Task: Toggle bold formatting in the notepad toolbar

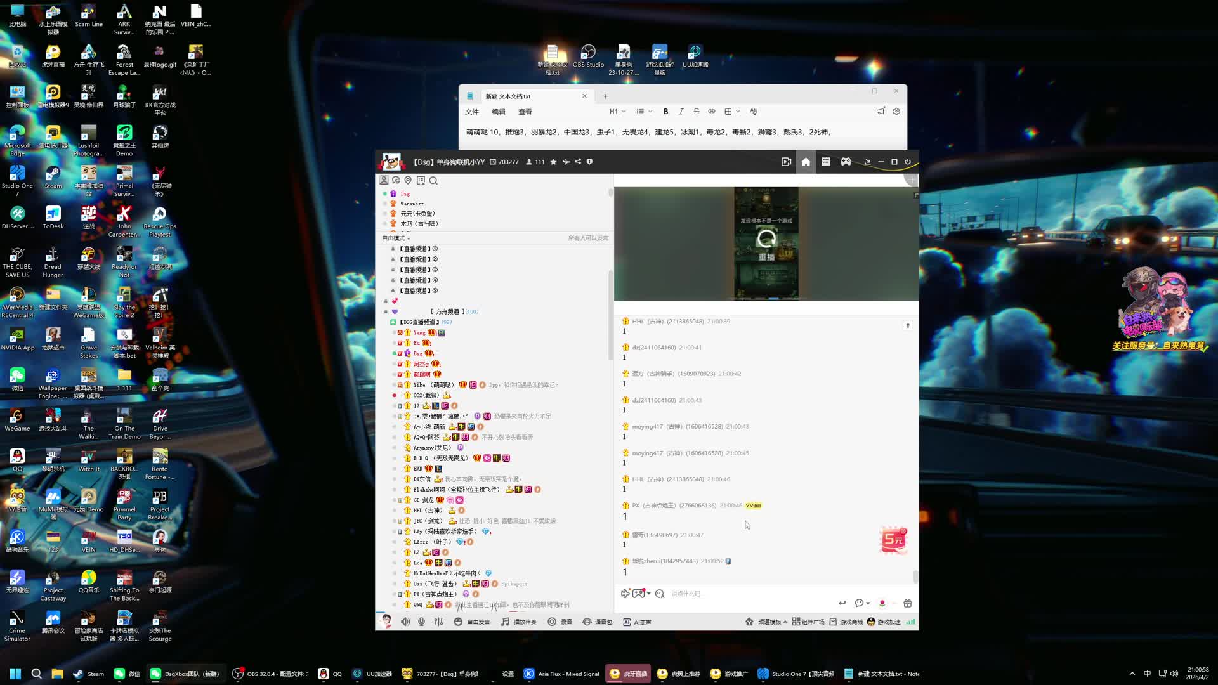Action: pos(665,112)
